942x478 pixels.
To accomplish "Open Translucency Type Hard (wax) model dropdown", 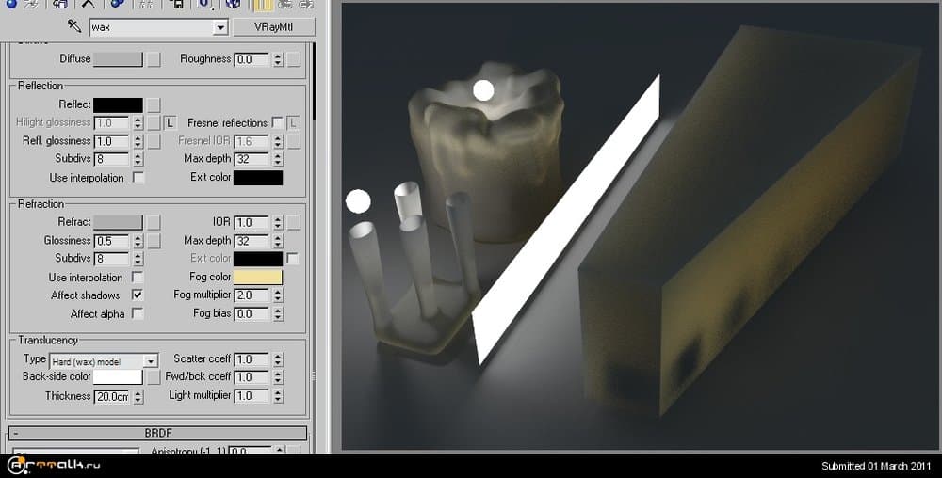I will tap(151, 361).
